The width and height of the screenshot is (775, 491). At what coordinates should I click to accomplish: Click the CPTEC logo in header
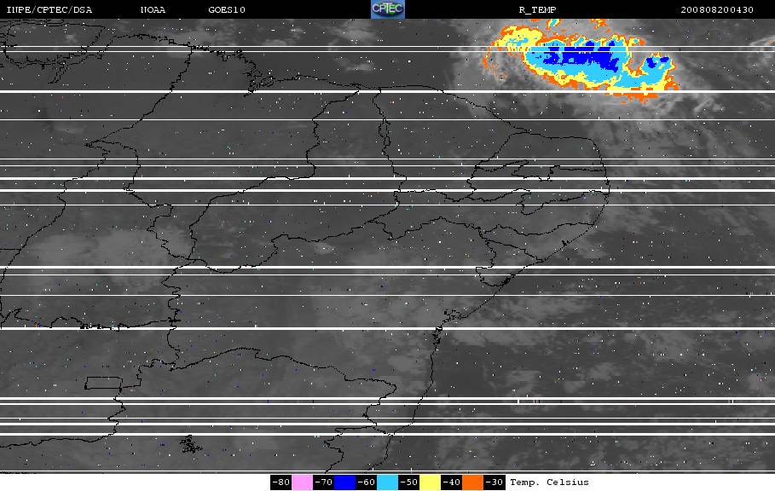[388, 9]
